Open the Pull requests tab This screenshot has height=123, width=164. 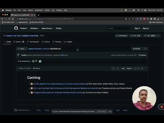(x=33, y=42)
